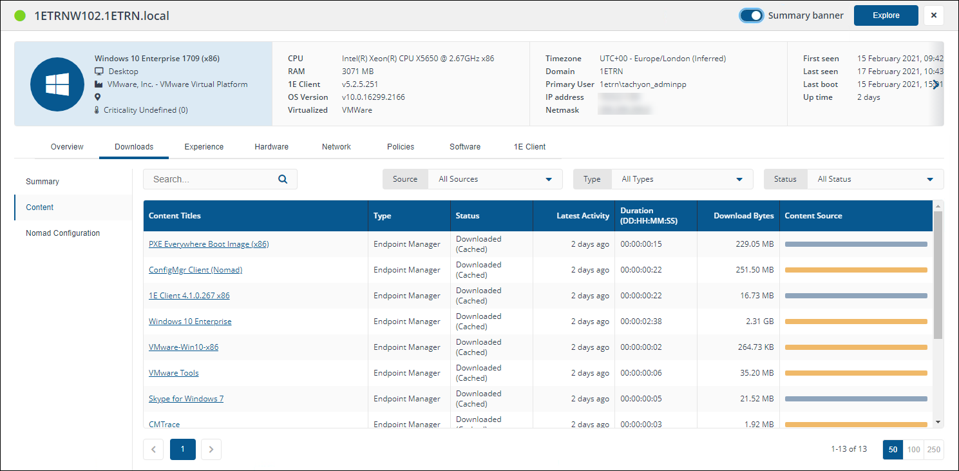Click the right chevron in summary banner
Screen dimensions: 959x471
coord(936,85)
